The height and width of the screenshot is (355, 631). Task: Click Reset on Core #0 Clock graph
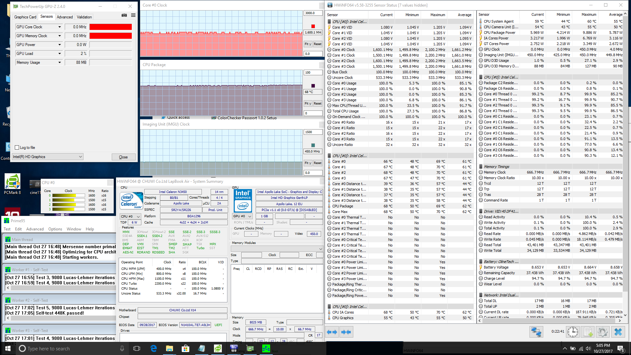point(317,44)
